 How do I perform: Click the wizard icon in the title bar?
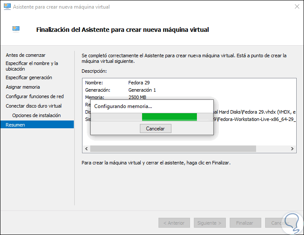pyautogui.click(x=7, y=7)
